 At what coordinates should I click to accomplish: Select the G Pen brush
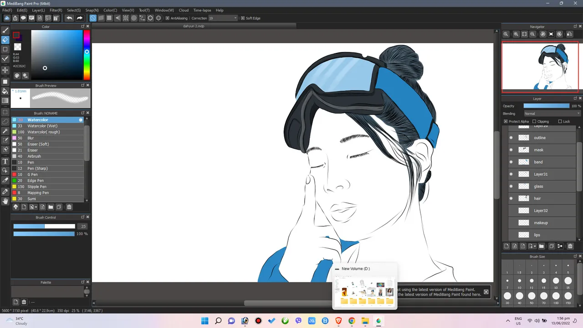48,174
